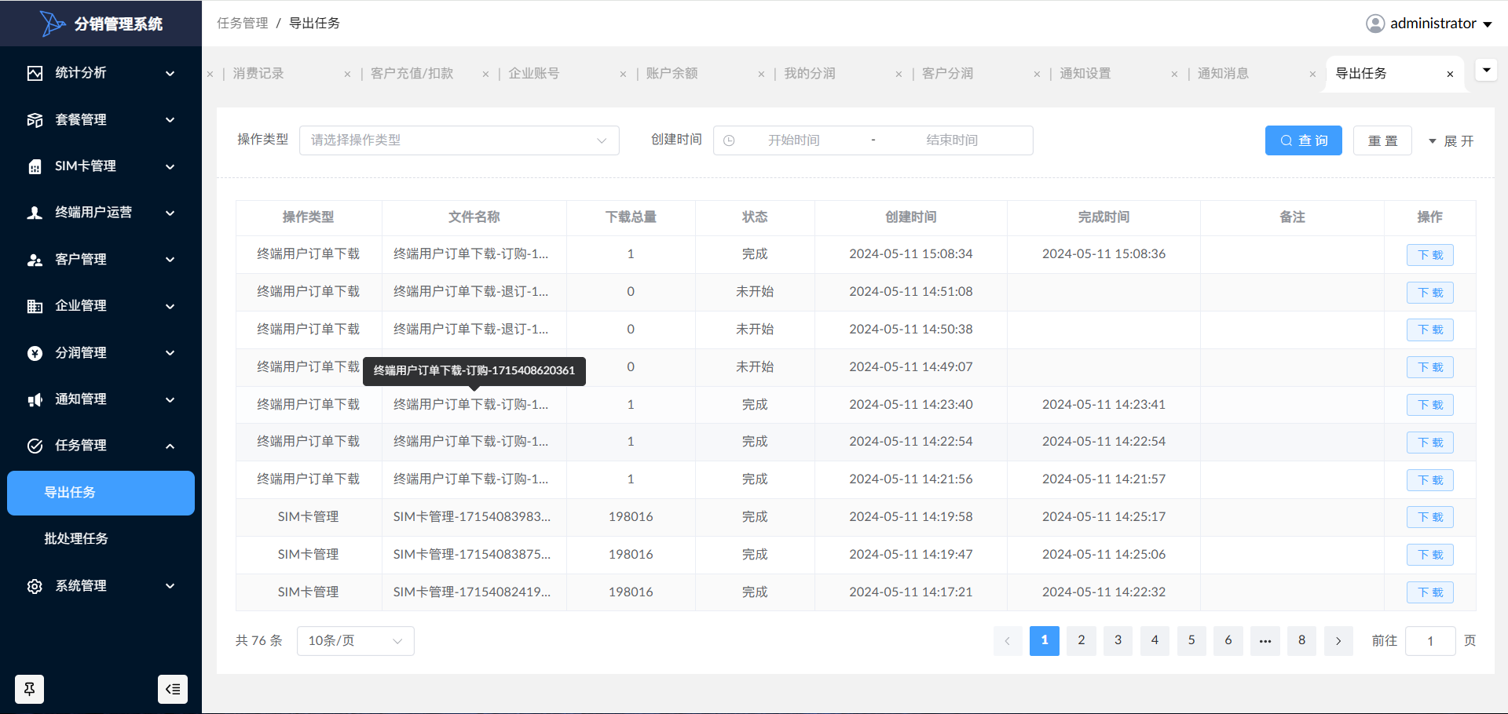The image size is (1508, 714).
Task: Click the 结束时间 end date field
Action: pyautogui.click(x=952, y=140)
